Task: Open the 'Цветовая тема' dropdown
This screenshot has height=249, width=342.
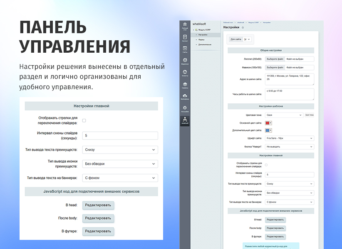Action: point(285,115)
